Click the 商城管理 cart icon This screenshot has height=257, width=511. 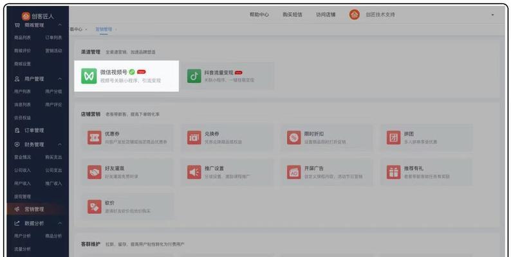point(17,25)
